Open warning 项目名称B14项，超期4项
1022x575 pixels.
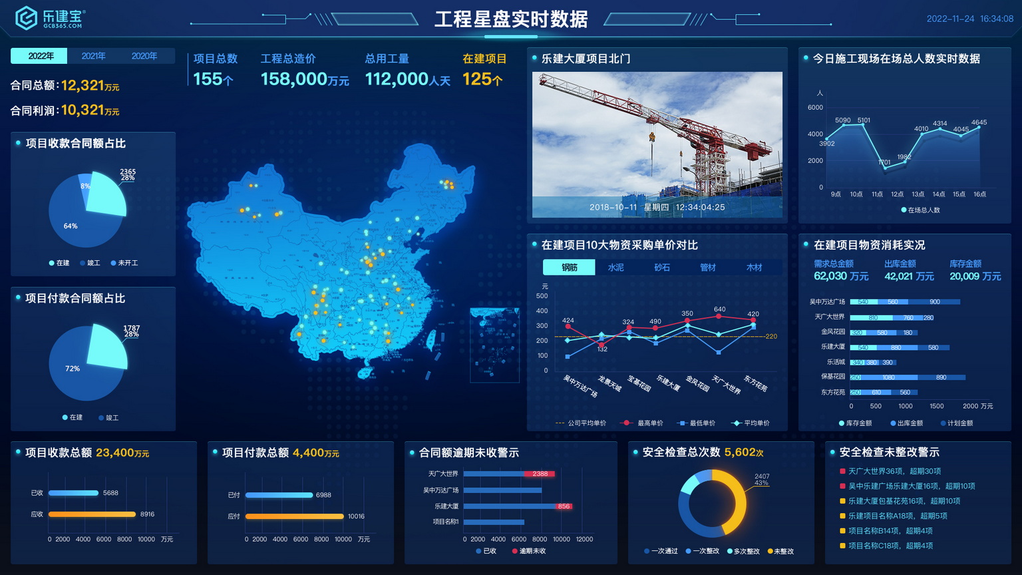(x=886, y=530)
